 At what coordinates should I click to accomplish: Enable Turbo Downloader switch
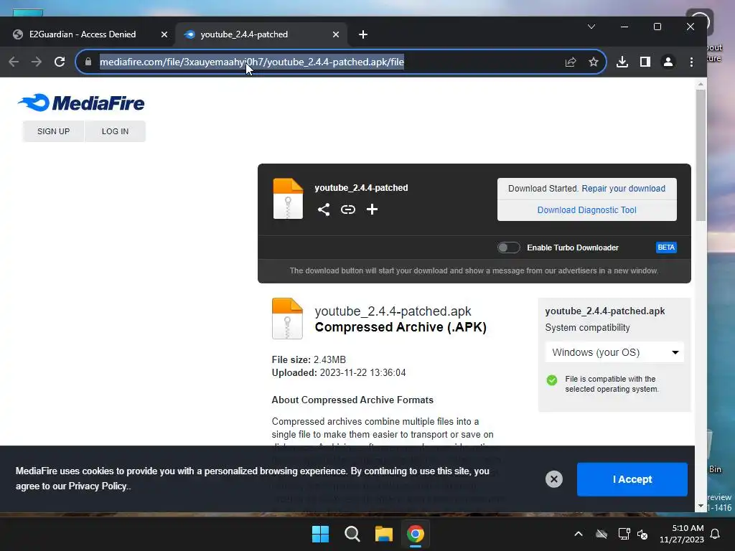click(x=509, y=248)
